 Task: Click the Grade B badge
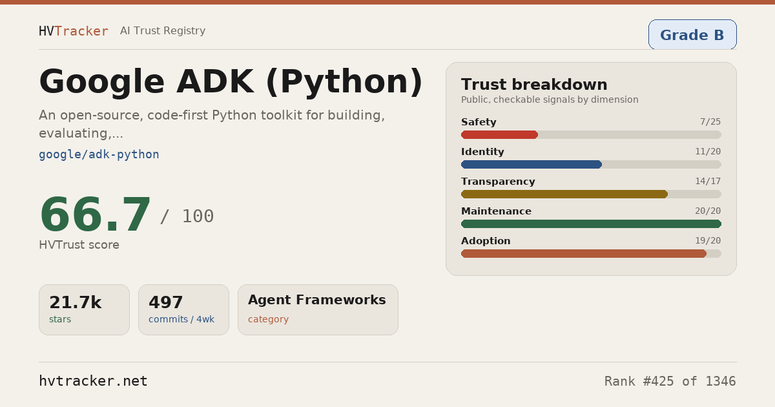point(692,35)
